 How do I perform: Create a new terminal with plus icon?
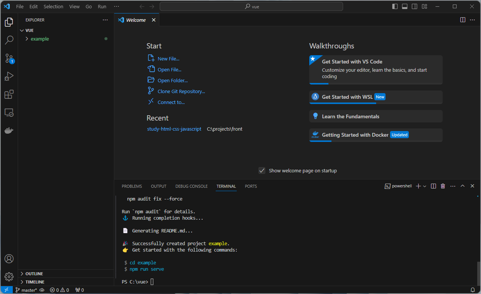click(x=418, y=186)
